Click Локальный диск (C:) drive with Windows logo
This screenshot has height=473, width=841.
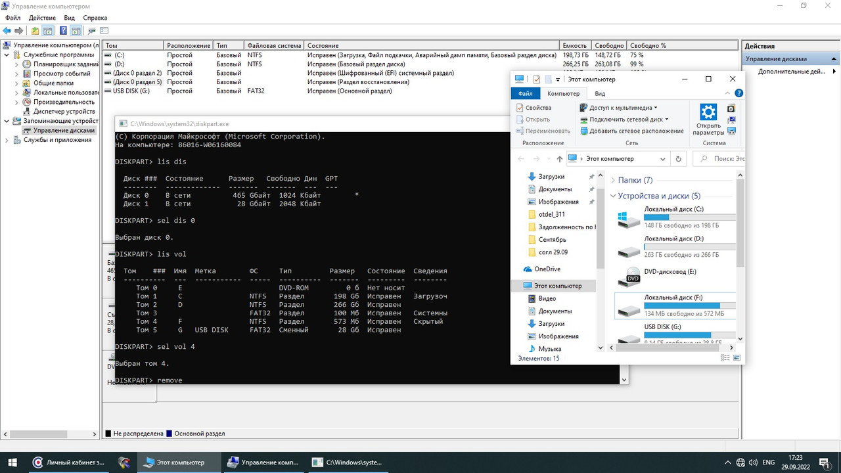[x=629, y=219]
